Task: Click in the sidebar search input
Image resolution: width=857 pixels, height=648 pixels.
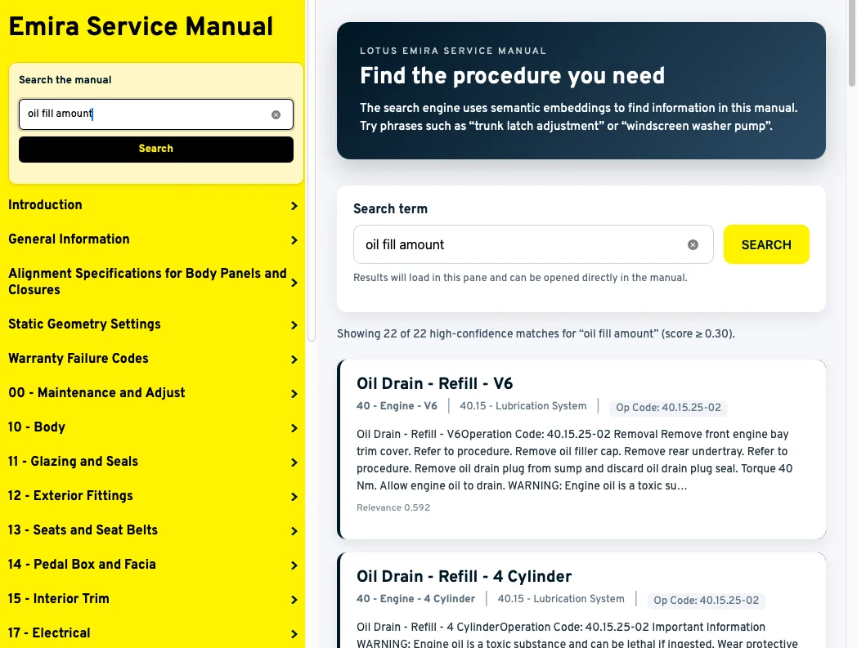Action: point(143,114)
